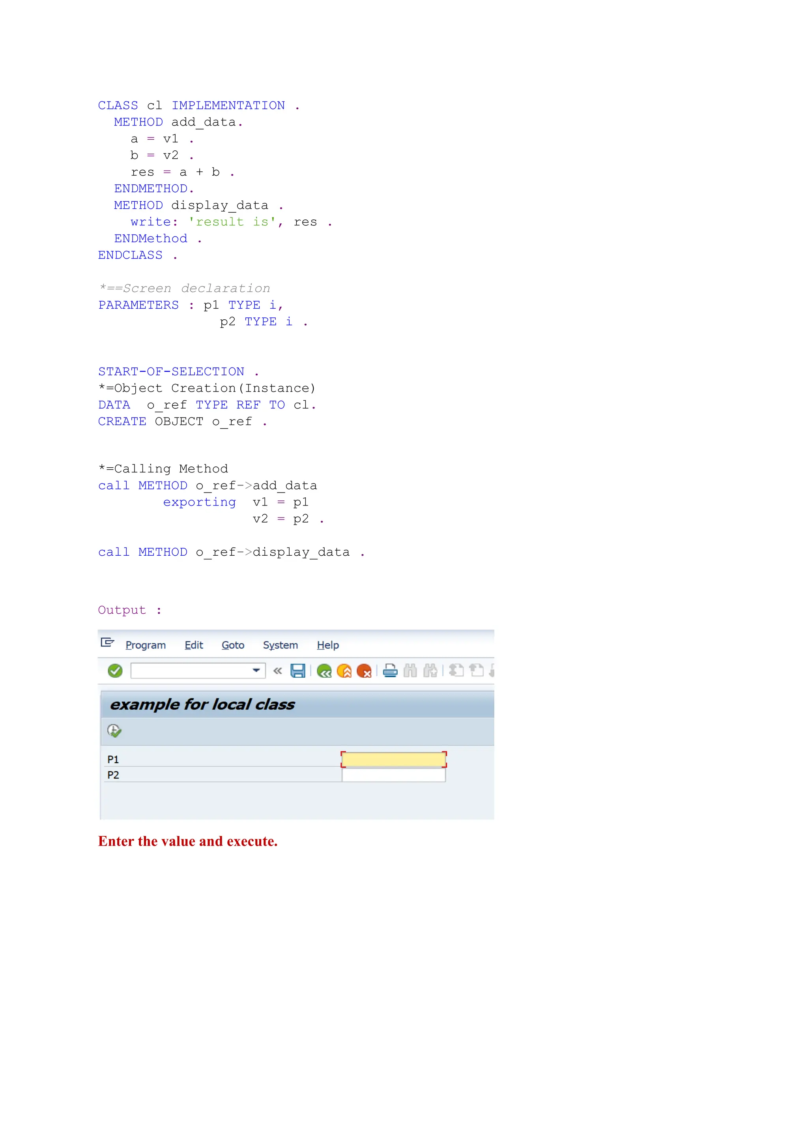Image resolution: width=808 pixels, height=1143 pixels.
Task: Click the Execute clock icon
Action: 114,731
